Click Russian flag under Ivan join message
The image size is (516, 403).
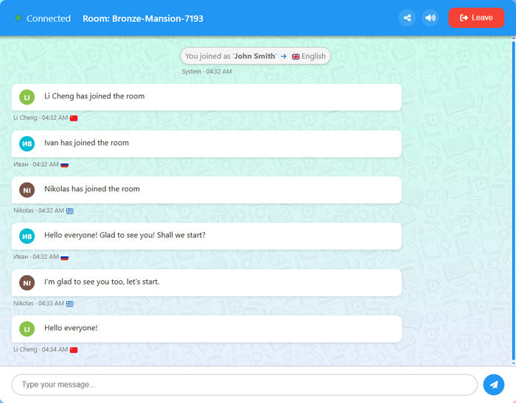[x=65, y=165]
